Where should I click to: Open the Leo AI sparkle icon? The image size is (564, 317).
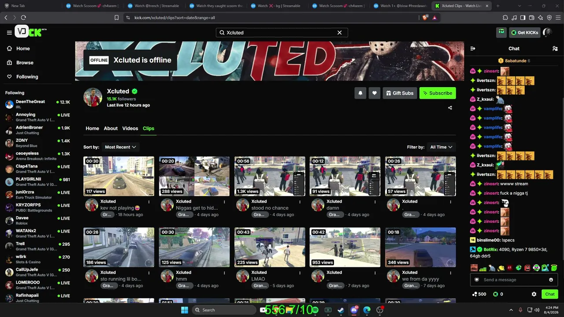coord(540,18)
